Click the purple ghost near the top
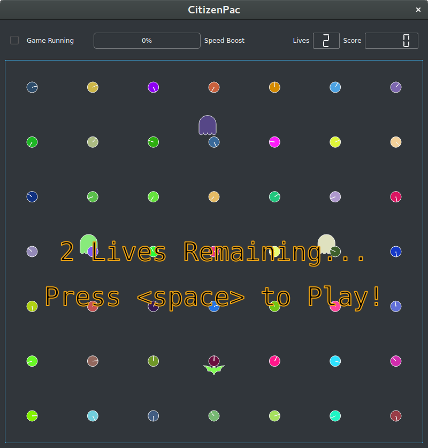 point(207,125)
